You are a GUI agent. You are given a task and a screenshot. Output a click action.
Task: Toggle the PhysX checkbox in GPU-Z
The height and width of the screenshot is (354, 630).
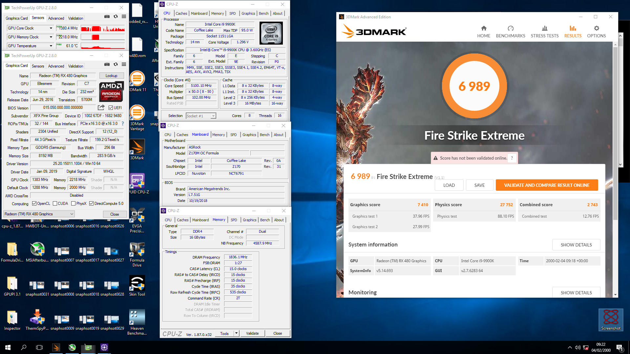click(x=73, y=204)
